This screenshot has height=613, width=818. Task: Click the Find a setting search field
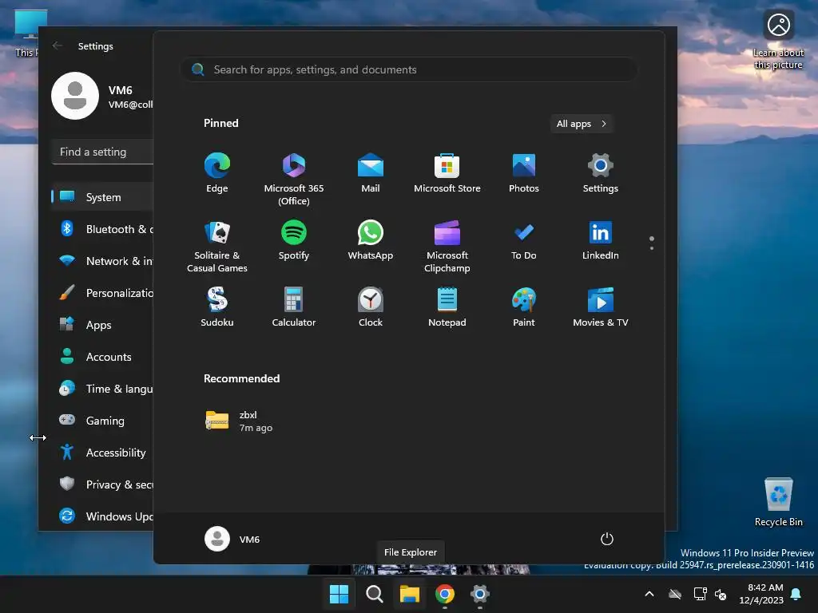pyautogui.click(x=103, y=152)
